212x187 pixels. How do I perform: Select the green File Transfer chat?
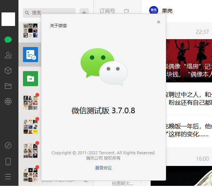pyautogui.click(x=31, y=79)
